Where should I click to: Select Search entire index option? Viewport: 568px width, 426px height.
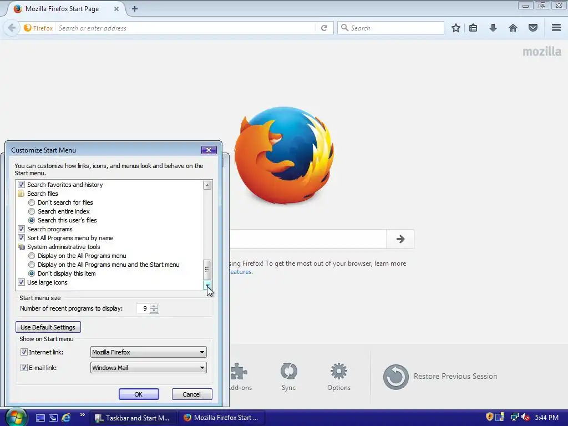pyautogui.click(x=32, y=211)
